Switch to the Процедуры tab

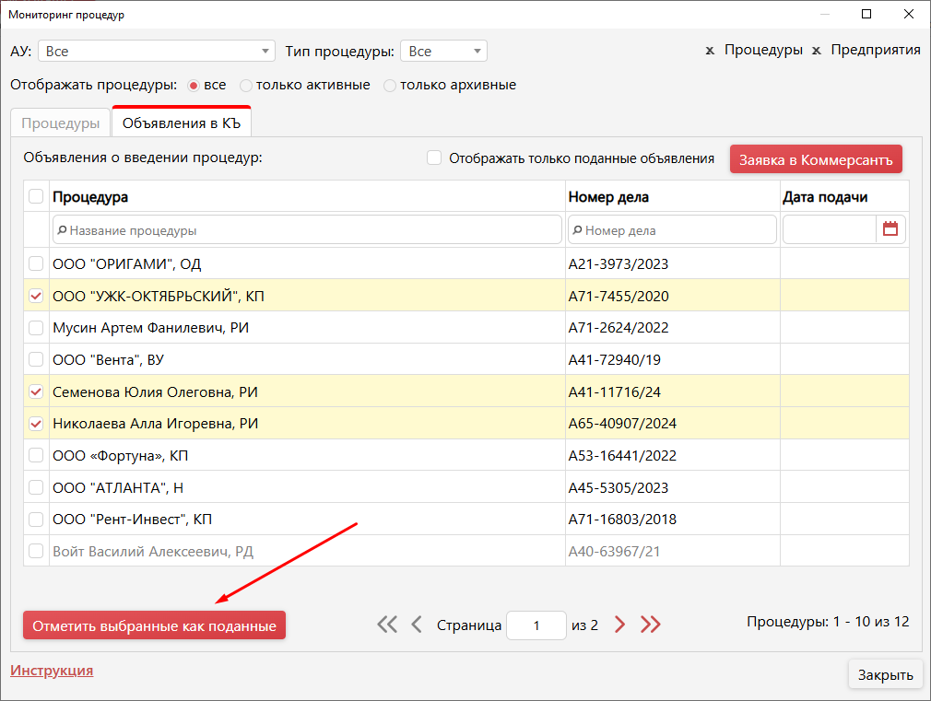pos(61,123)
